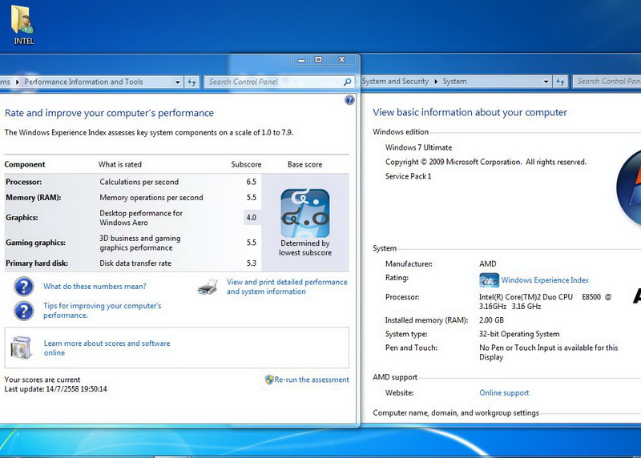Click 'Re-run the assessment' link
This screenshot has width=641, height=458.
(x=312, y=380)
